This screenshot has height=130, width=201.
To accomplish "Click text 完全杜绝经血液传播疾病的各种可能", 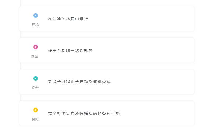I will coord(84,114).
